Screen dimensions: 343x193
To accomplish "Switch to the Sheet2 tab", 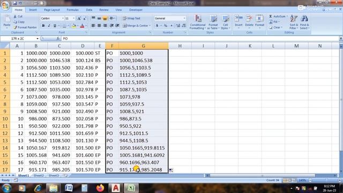I will click(39, 175).
